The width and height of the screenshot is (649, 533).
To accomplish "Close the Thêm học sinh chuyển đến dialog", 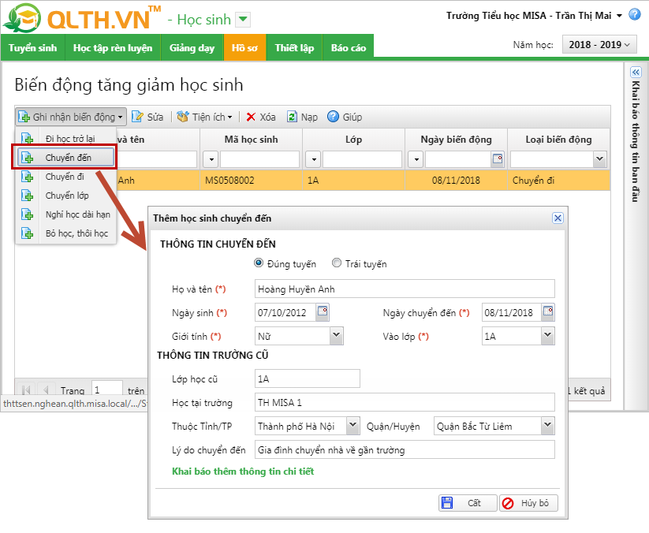I will [558, 218].
